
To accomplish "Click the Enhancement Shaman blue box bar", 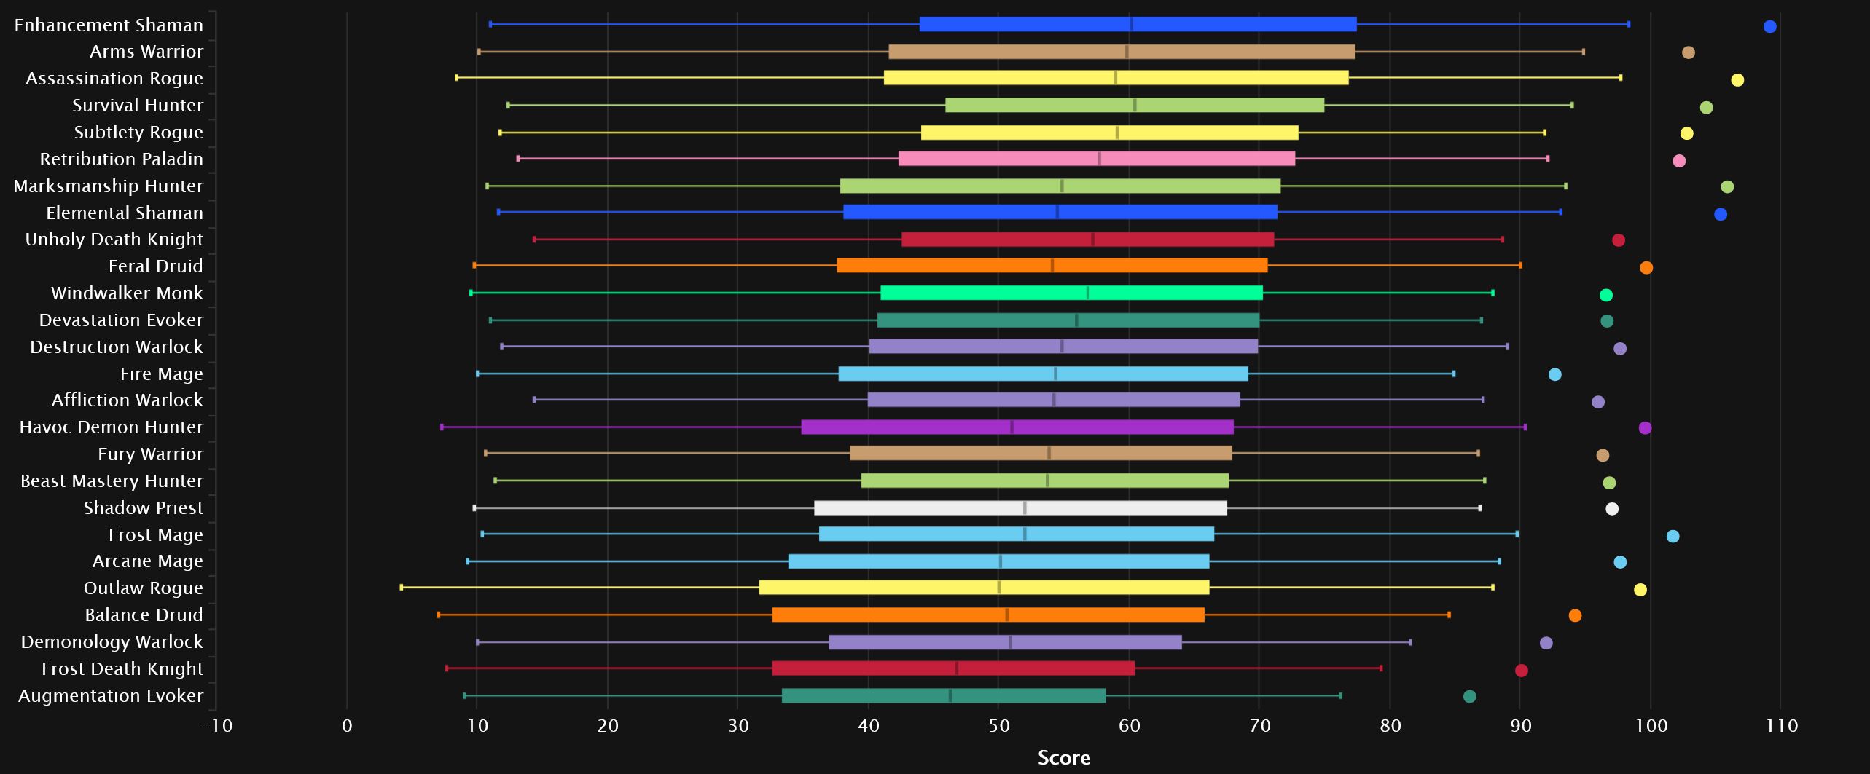I will coord(1137,24).
